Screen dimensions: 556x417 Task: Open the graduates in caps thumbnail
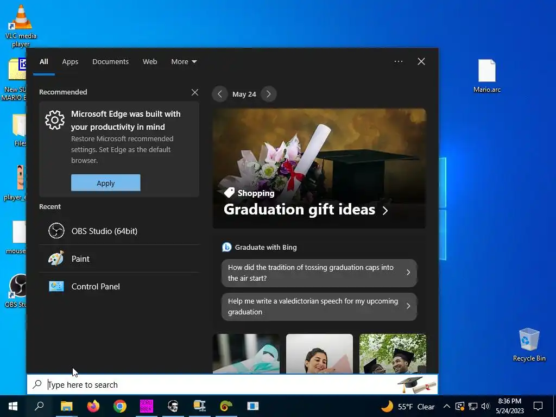coord(393,353)
